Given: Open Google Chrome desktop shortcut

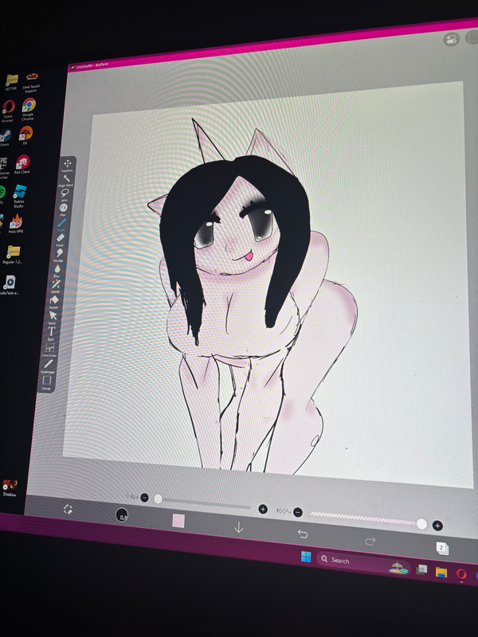Looking at the screenshot, I should (29, 108).
